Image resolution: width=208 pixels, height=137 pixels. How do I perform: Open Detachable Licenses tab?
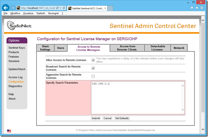[158, 48]
